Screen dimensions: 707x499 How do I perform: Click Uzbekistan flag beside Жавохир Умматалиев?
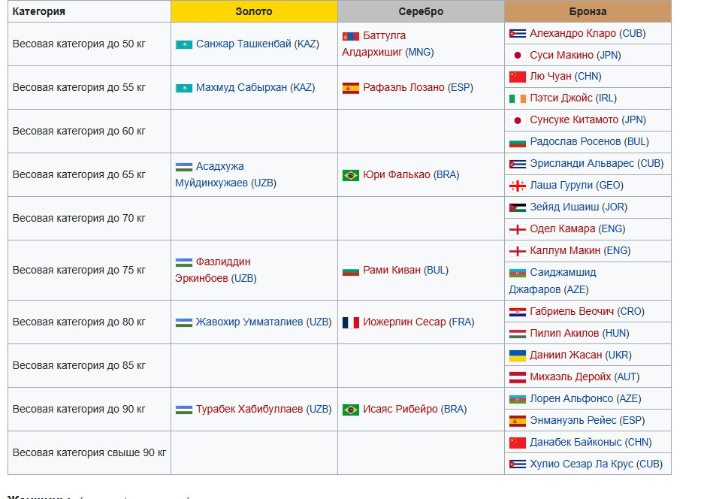point(183,322)
